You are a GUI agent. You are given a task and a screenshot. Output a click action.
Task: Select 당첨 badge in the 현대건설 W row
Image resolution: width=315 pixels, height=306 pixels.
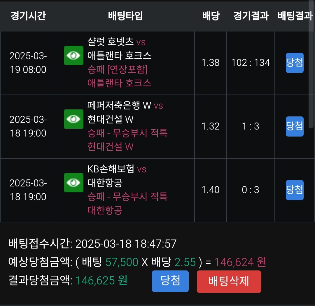pyautogui.click(x=295, y=126)
